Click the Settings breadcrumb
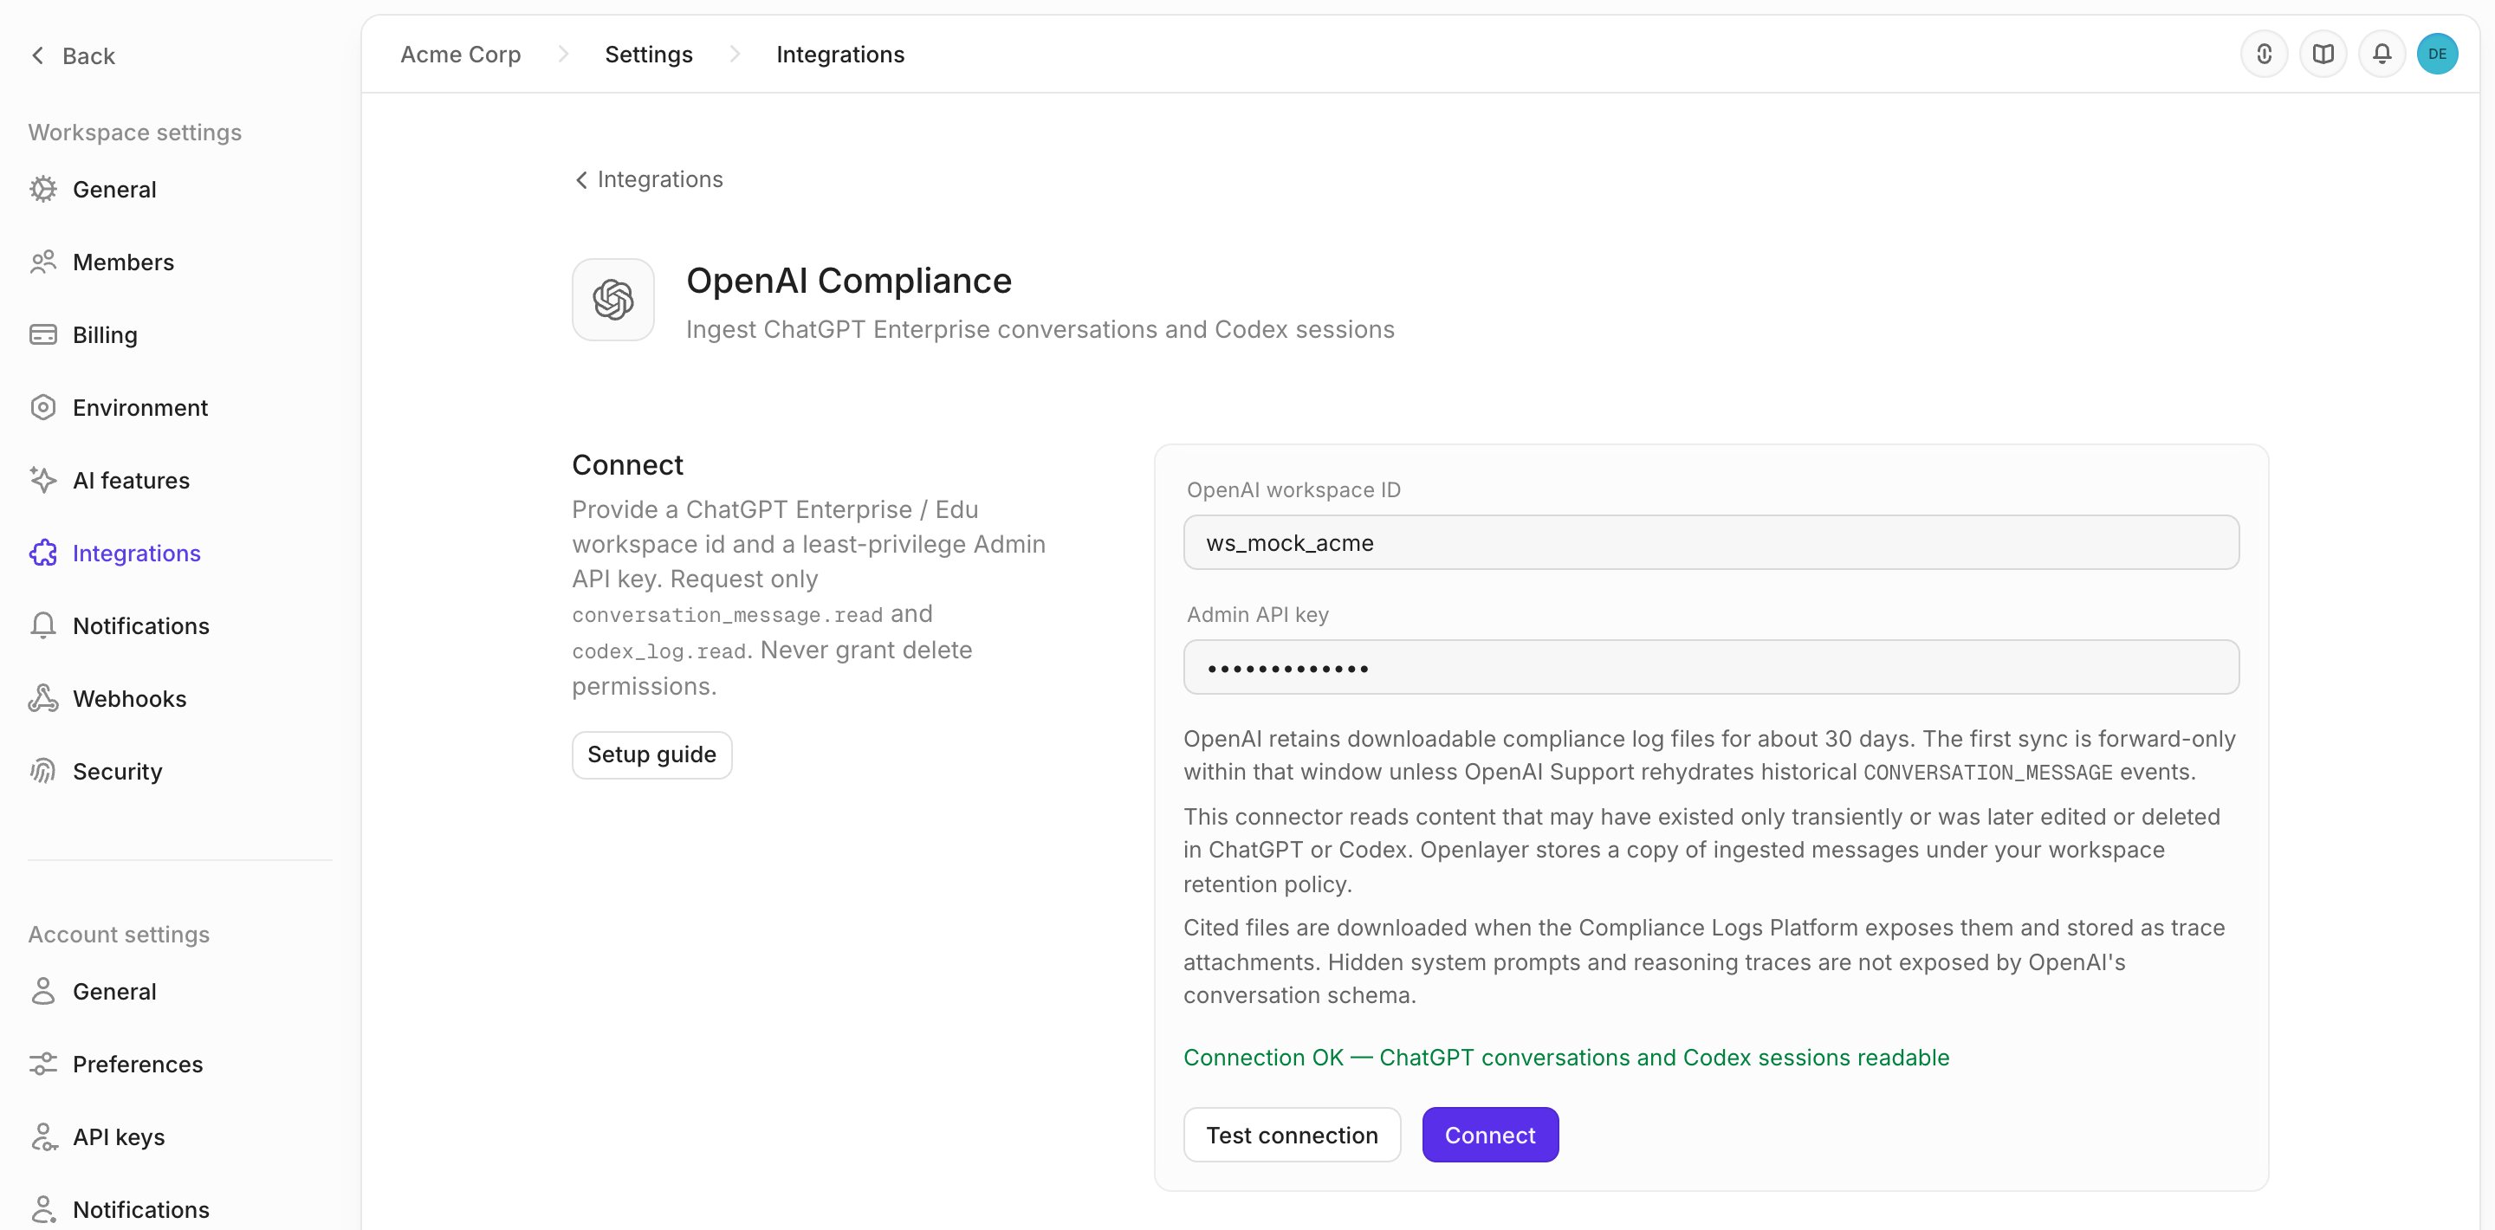Image resolution: width=2495 pixels, height=1230 pixels. (x=649, y=55)
